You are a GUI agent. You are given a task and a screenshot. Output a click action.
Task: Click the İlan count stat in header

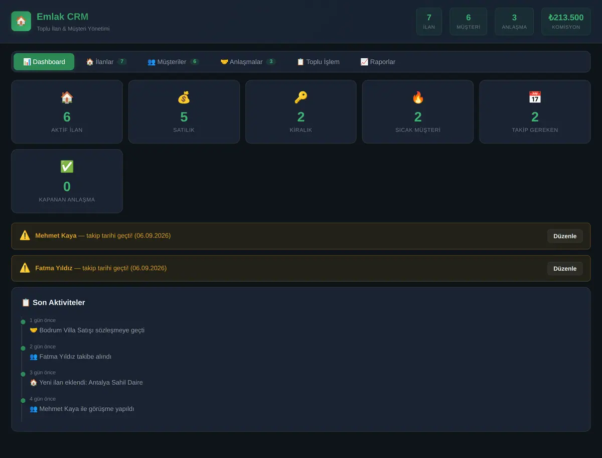pyautogui.click(x=429, y=22)
